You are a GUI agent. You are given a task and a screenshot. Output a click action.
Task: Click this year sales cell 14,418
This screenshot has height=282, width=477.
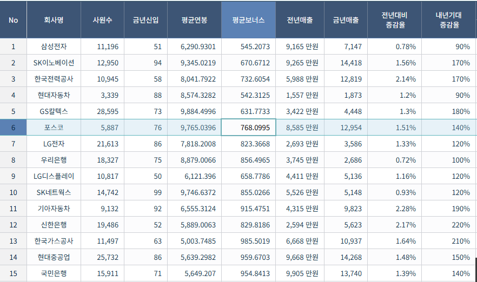tap(346, 63)
